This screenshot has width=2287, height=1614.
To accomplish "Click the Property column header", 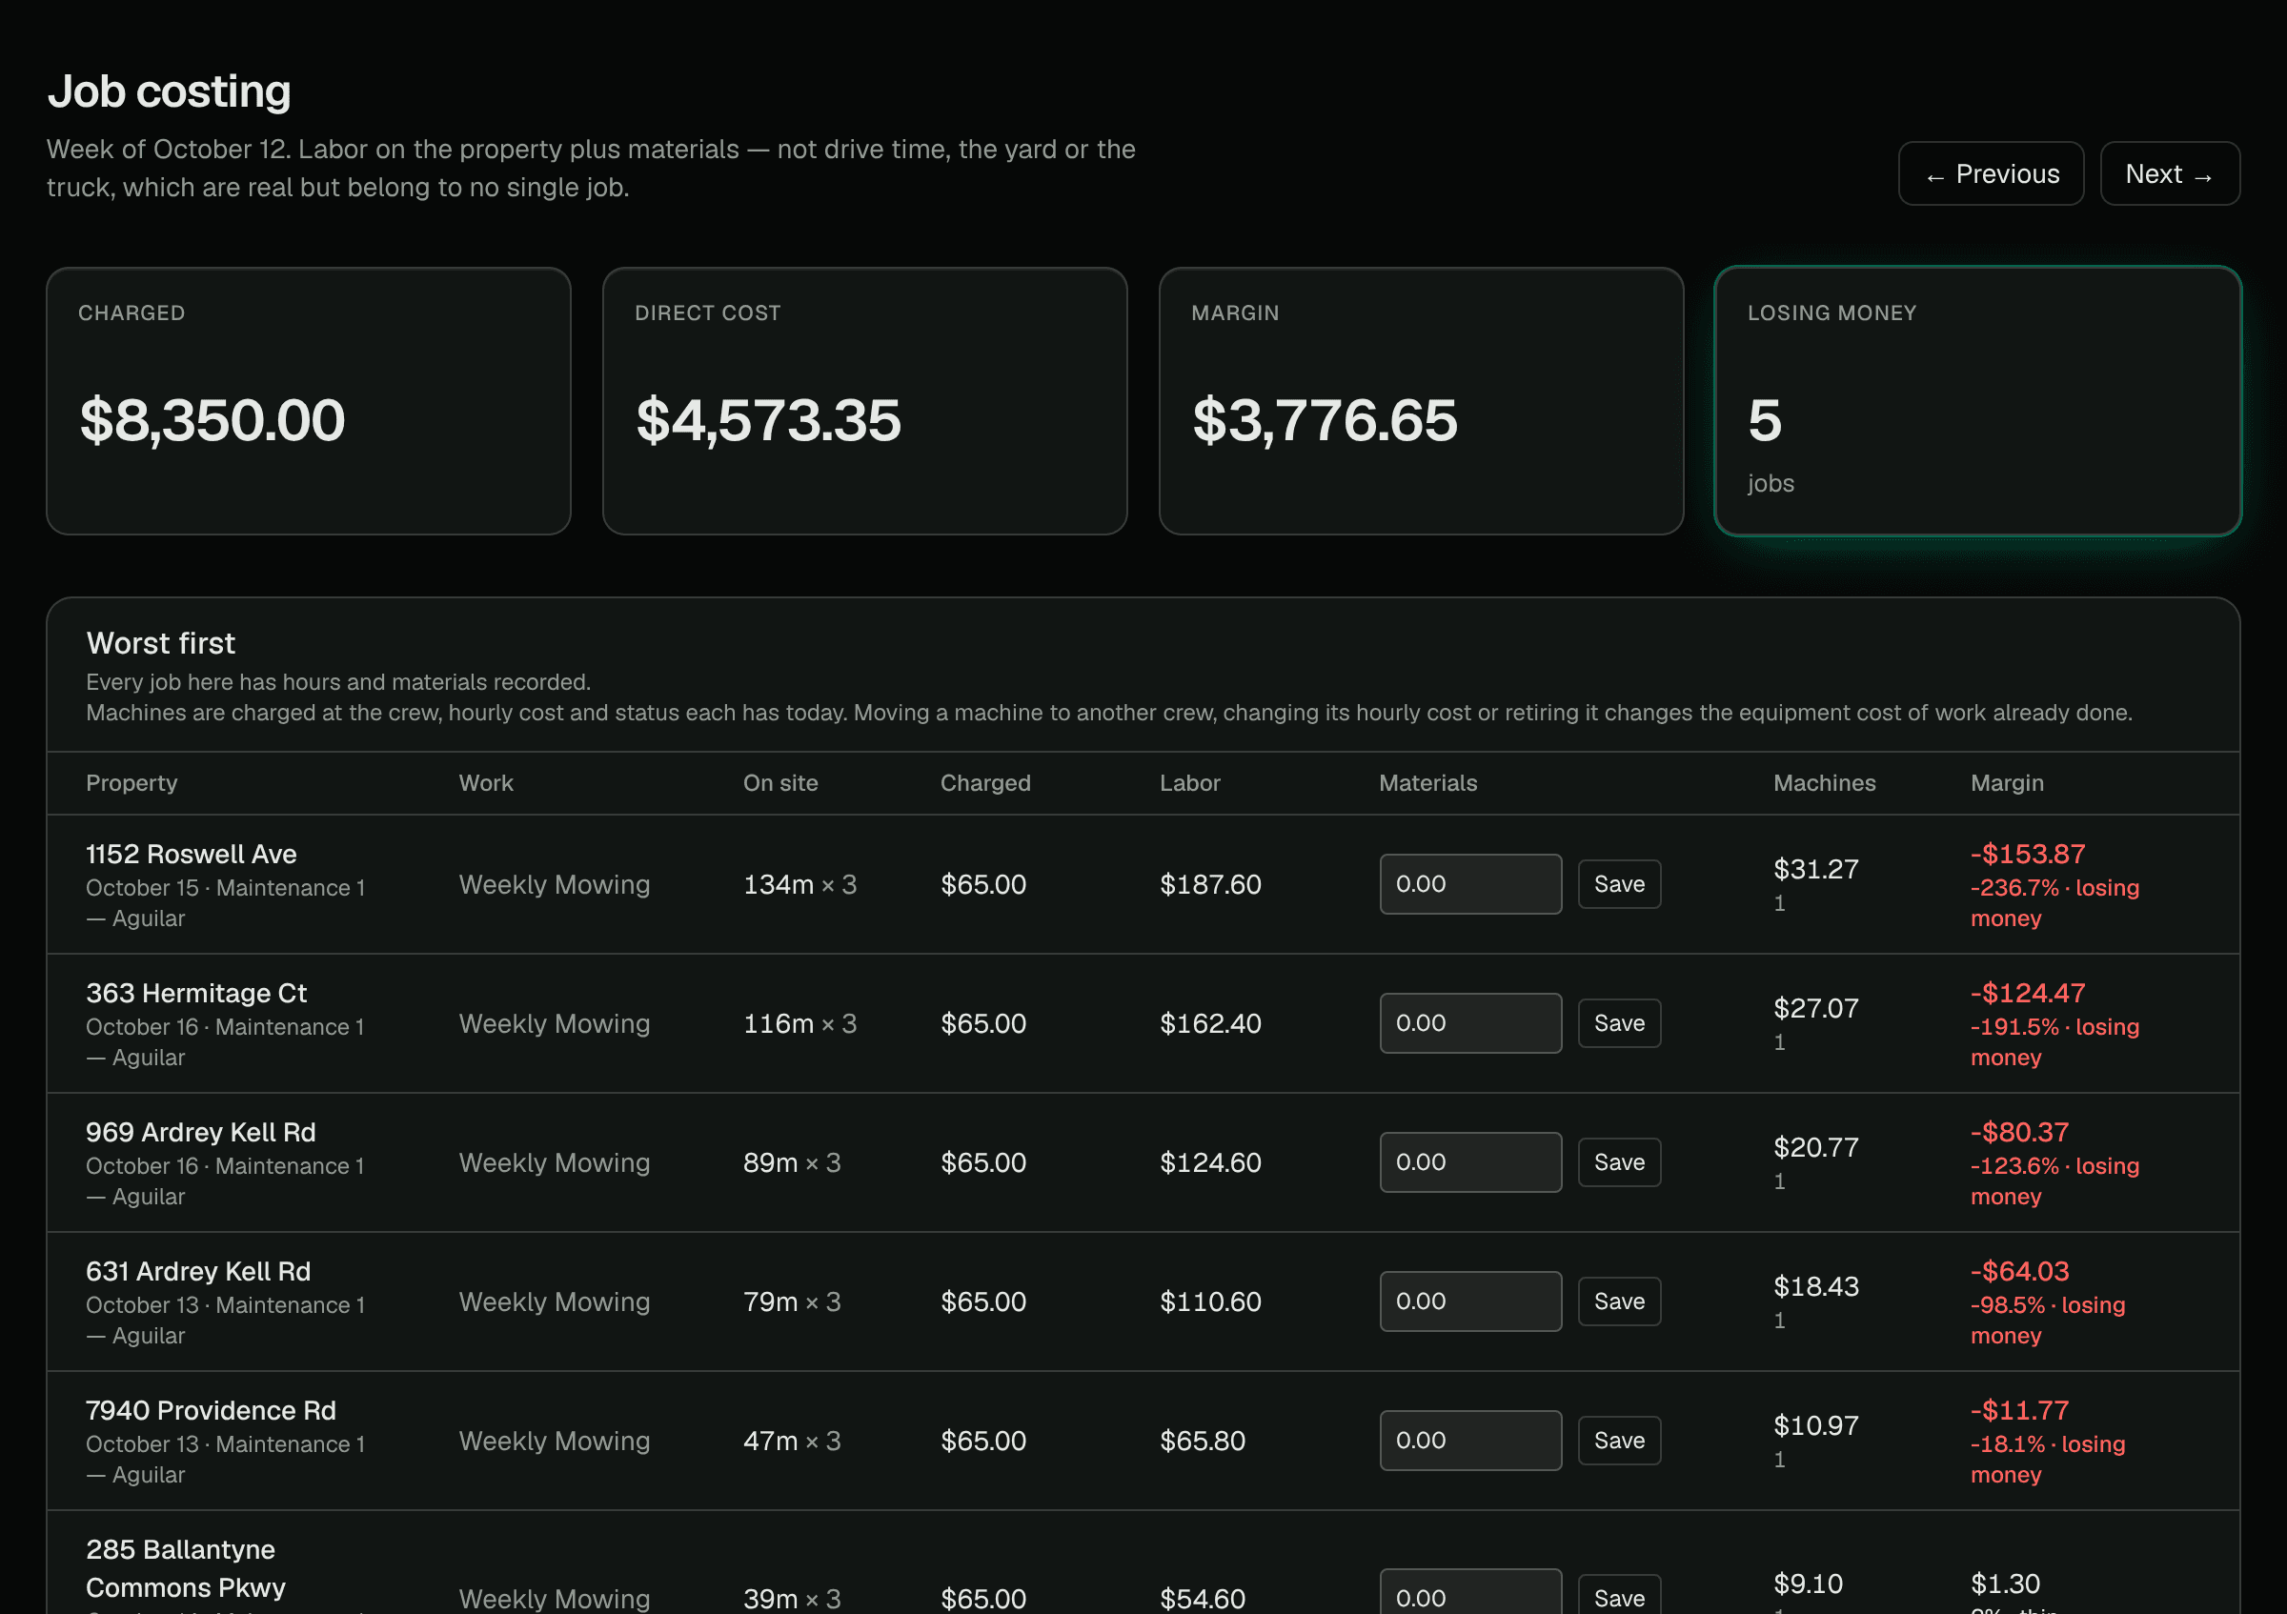I will pos(132,782).
